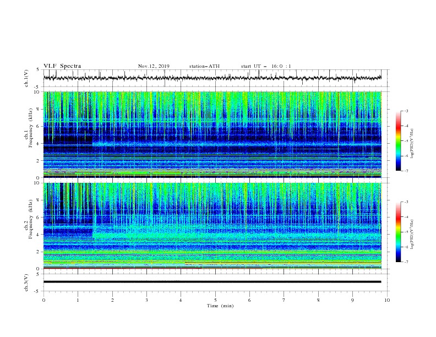Click the "9" tick on the time axis
Viewport: 436px width, 337px height.
[352, 300]
